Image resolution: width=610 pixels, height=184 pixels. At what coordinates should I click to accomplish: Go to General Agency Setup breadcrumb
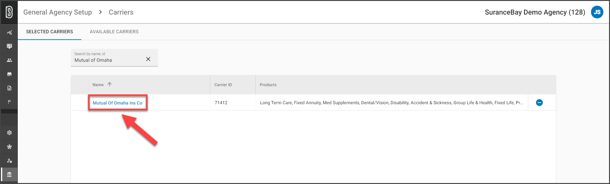coord(58,12)
